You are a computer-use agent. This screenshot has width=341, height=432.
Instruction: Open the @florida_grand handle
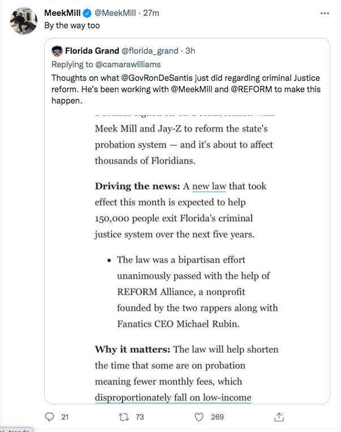pyautogui.click(x=150, y=51)
